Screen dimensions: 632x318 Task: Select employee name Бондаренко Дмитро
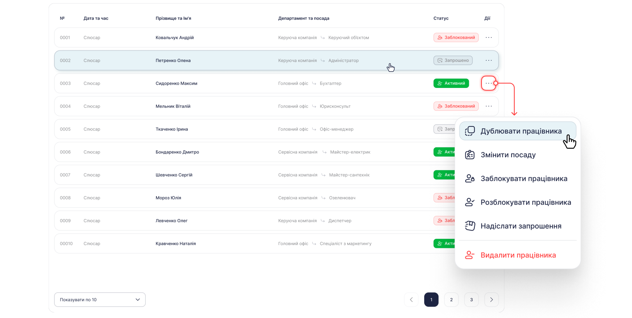click(x=177, y=152)
